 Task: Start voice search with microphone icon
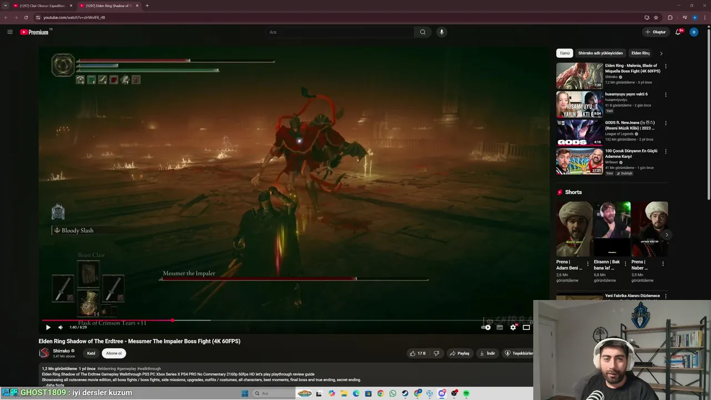[x=442, y=32]
